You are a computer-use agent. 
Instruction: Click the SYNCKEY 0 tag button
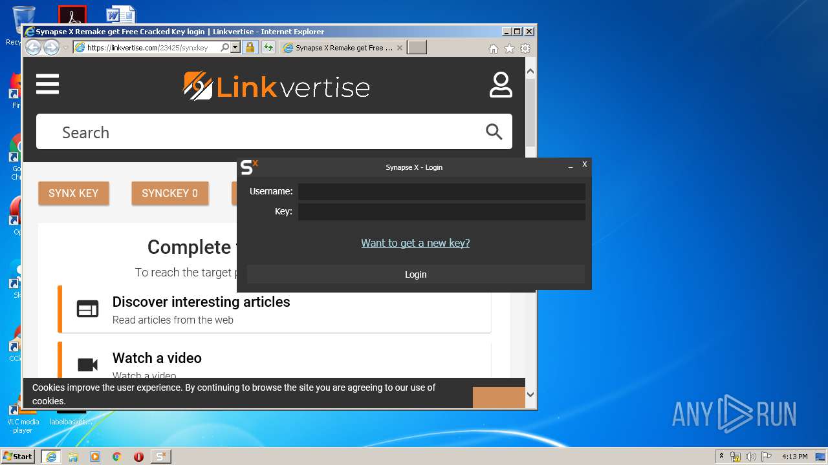pyautogui.click(x=169, y=193)
